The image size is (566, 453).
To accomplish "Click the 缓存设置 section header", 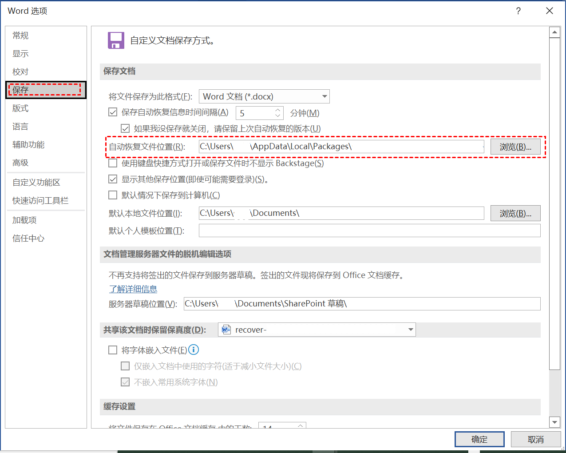I will [119, 406].
